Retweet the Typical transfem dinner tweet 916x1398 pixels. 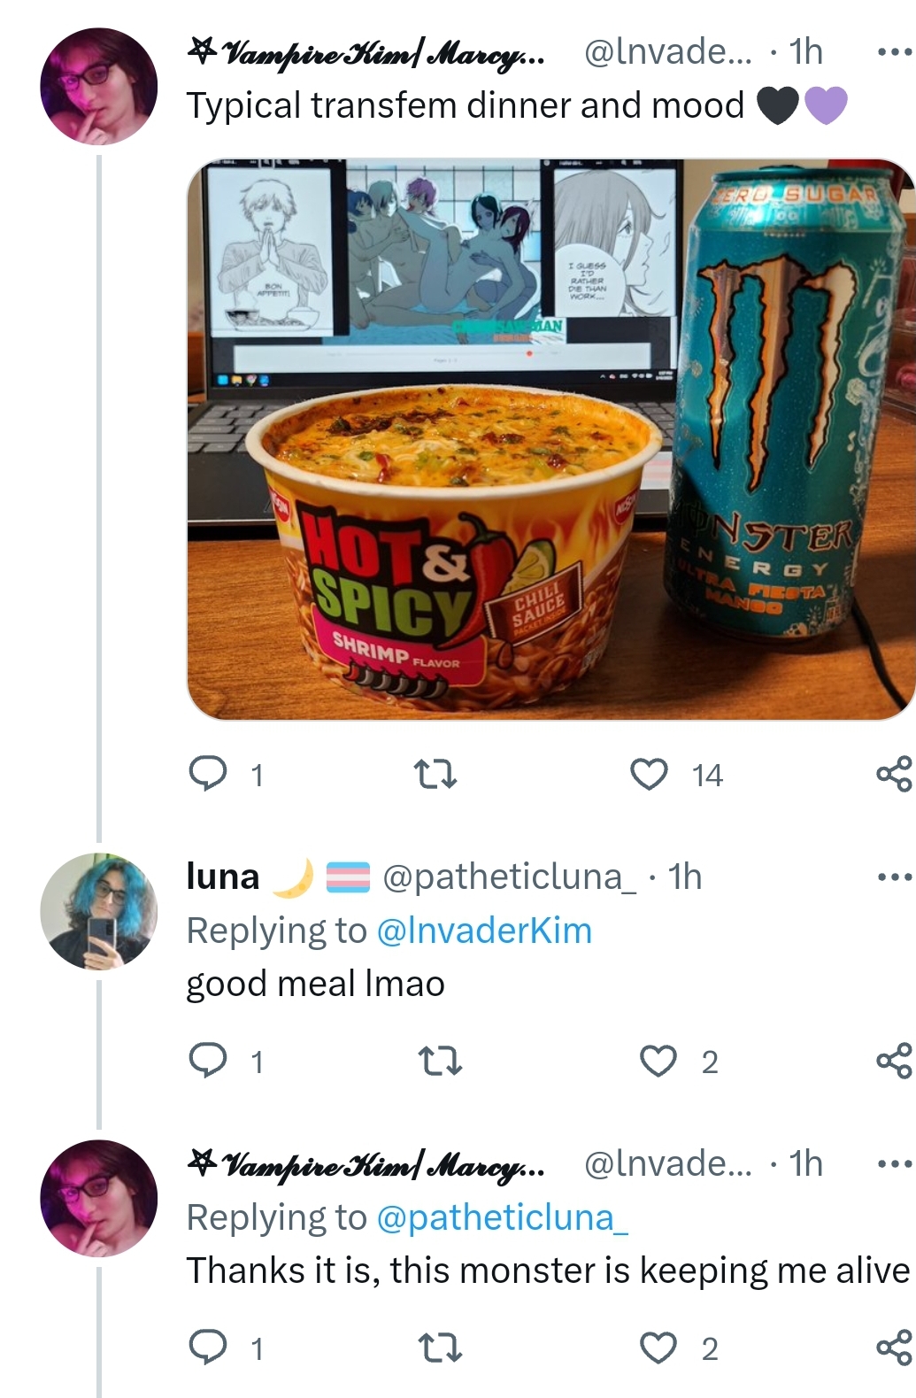(436, 774)
